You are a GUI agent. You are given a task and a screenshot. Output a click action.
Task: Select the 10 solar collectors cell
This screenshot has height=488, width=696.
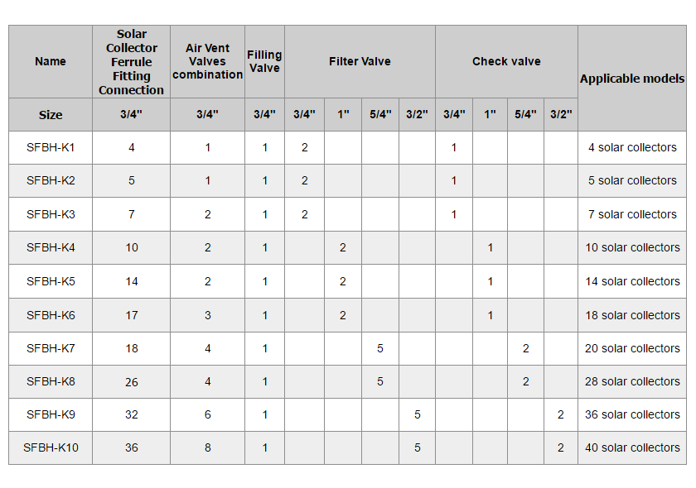tap(632, 248)
